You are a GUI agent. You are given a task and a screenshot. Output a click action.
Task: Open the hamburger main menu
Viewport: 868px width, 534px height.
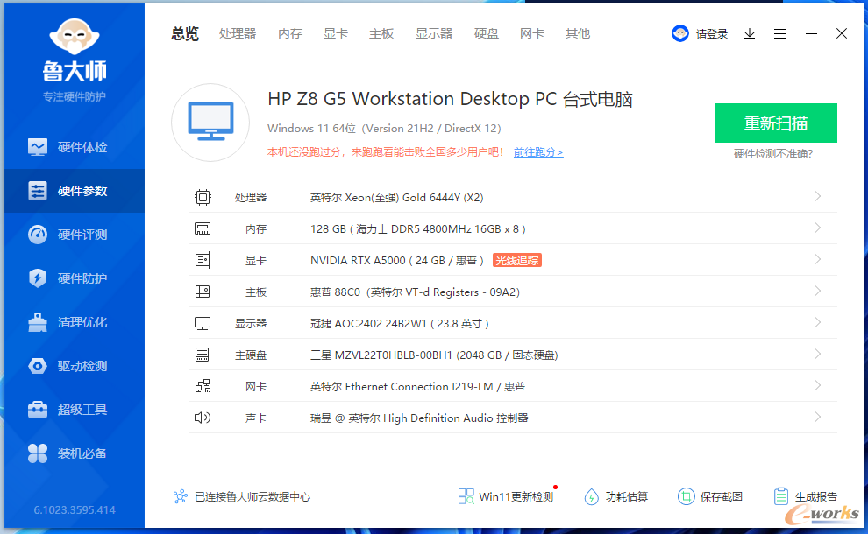pyautogui.click(x=780, y=34)
